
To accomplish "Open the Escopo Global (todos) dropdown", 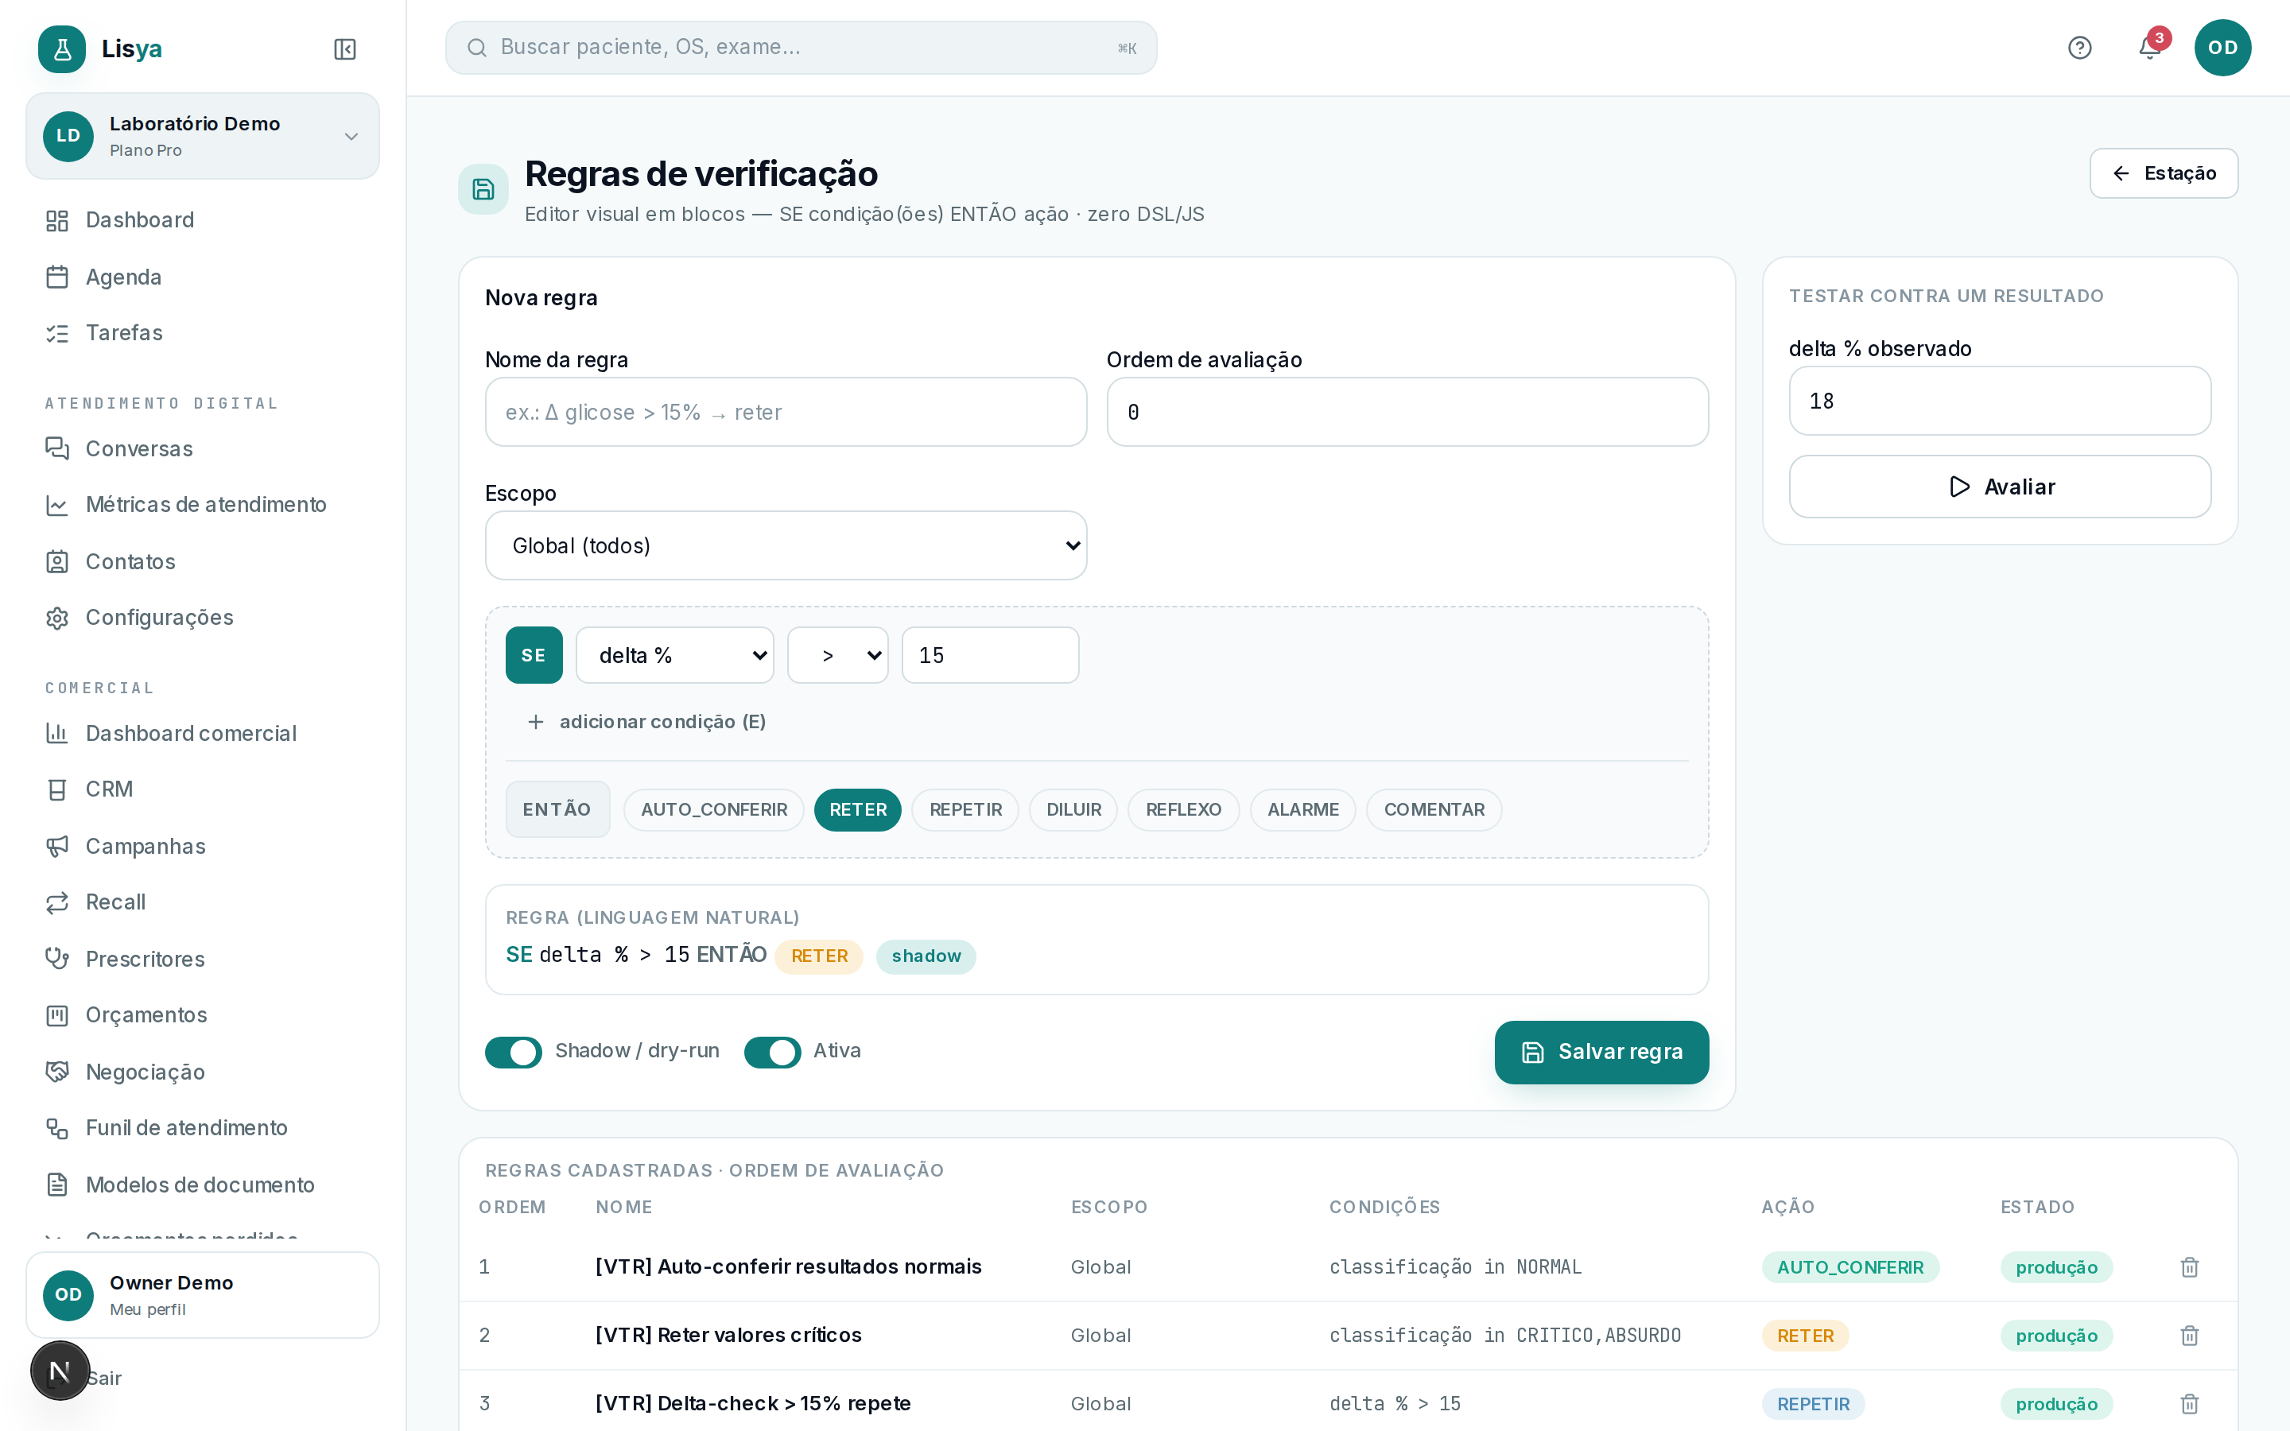I will 786,545.
